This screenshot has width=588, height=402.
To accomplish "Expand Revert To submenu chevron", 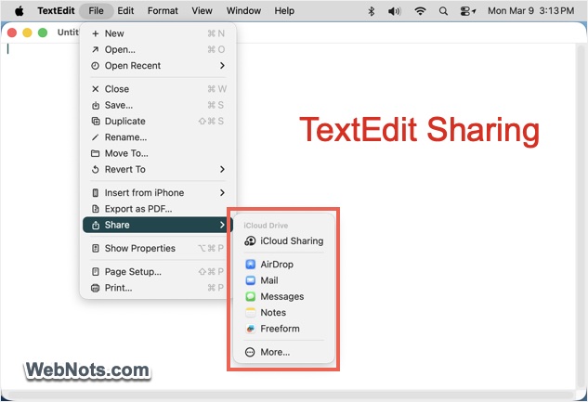I will pos(222,169).
